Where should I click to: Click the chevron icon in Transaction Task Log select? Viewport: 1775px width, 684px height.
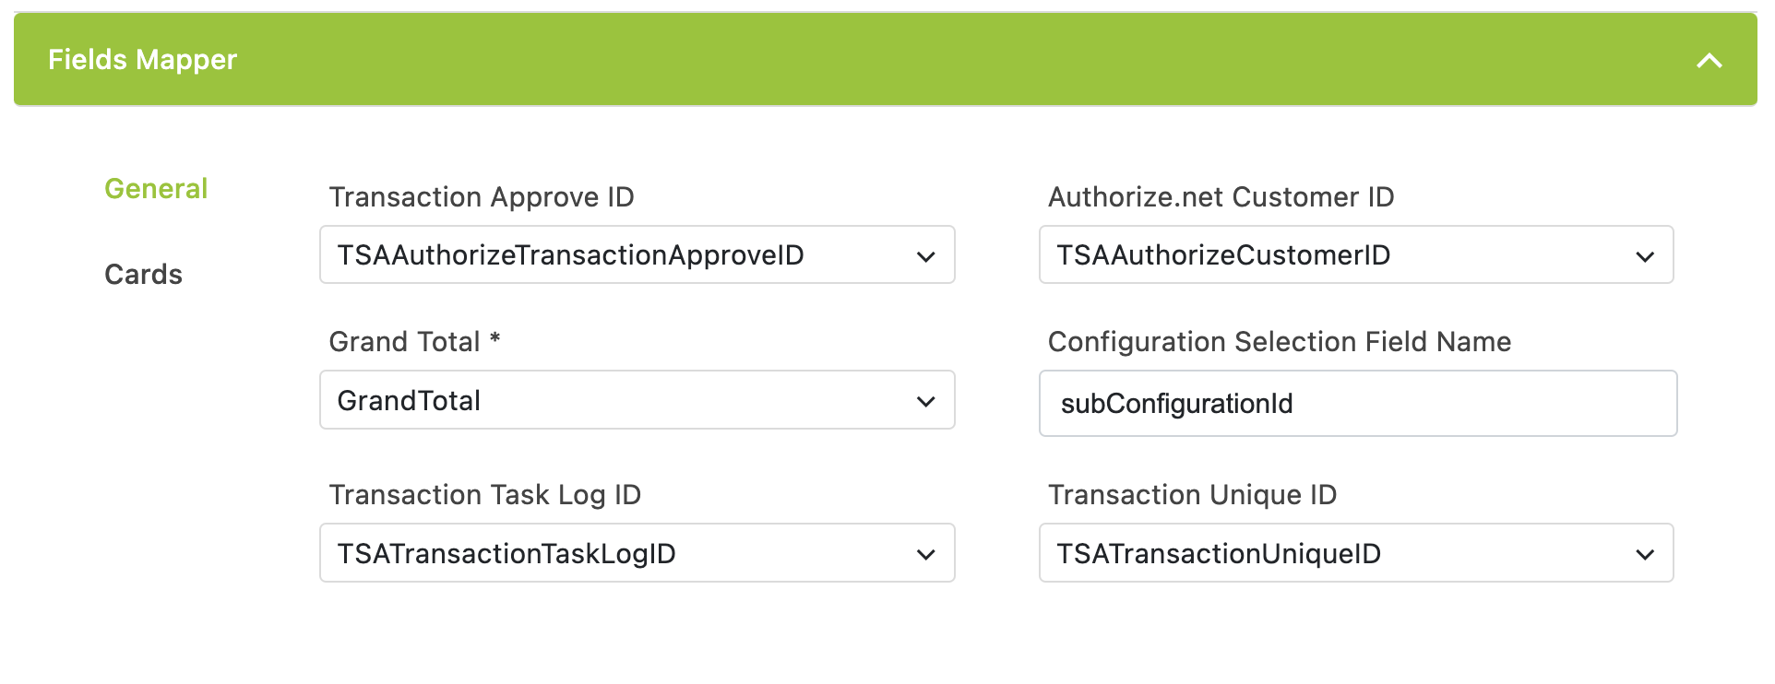click(926, 555)
